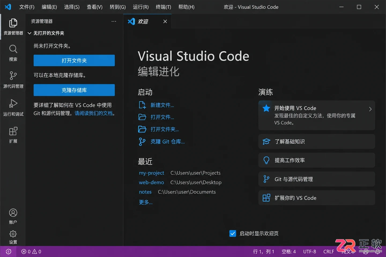The height and width of the screenshot is (257, 386).
Task: Open recent project web-demo
Action: click(151, 182)
